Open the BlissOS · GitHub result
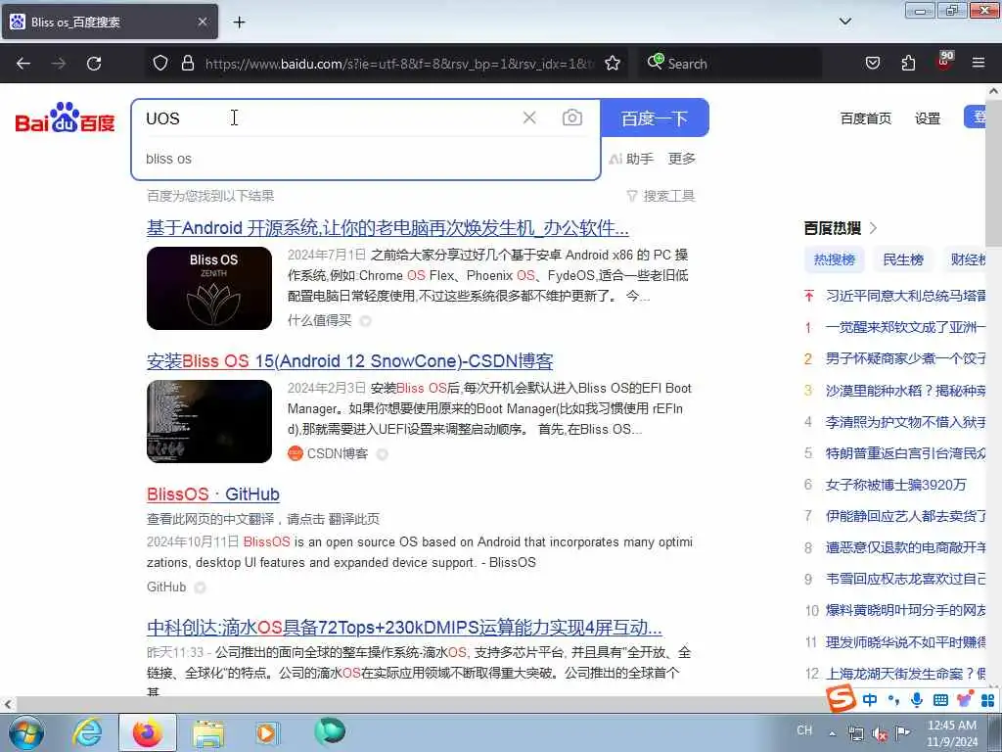This screenshot has width=1002, height=752. click(x=212, y=494)
